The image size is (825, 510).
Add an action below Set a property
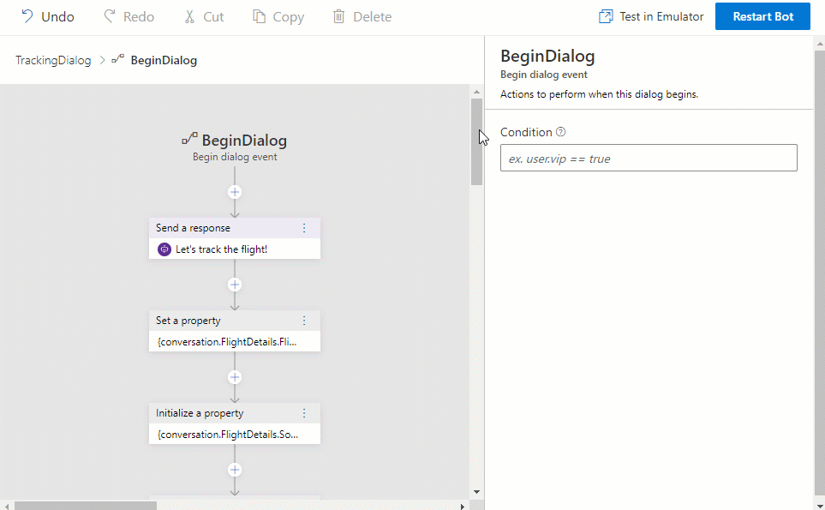coord(235,377)
